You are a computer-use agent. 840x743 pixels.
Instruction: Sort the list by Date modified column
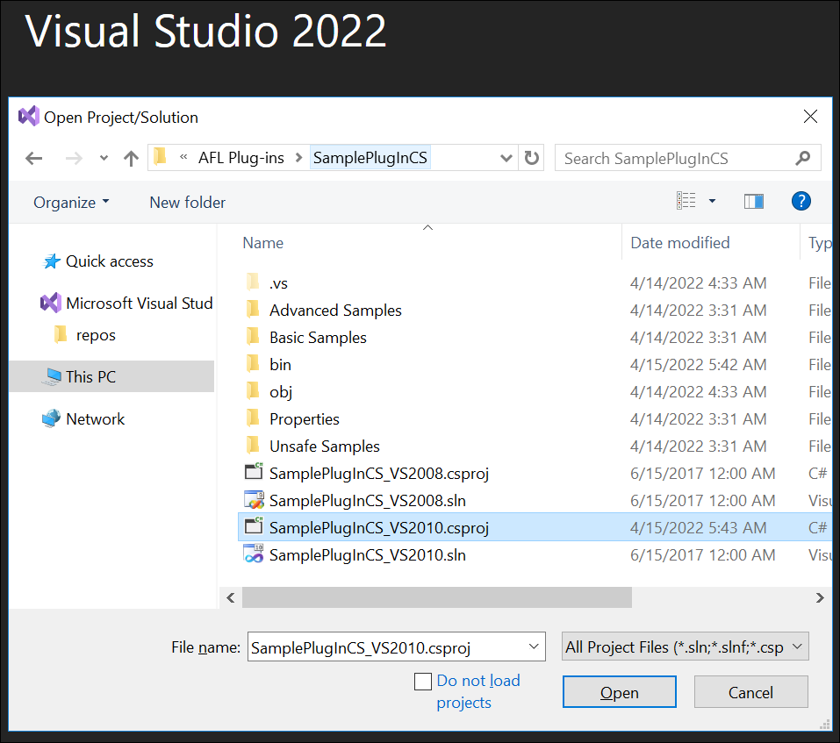pos(680,243)
